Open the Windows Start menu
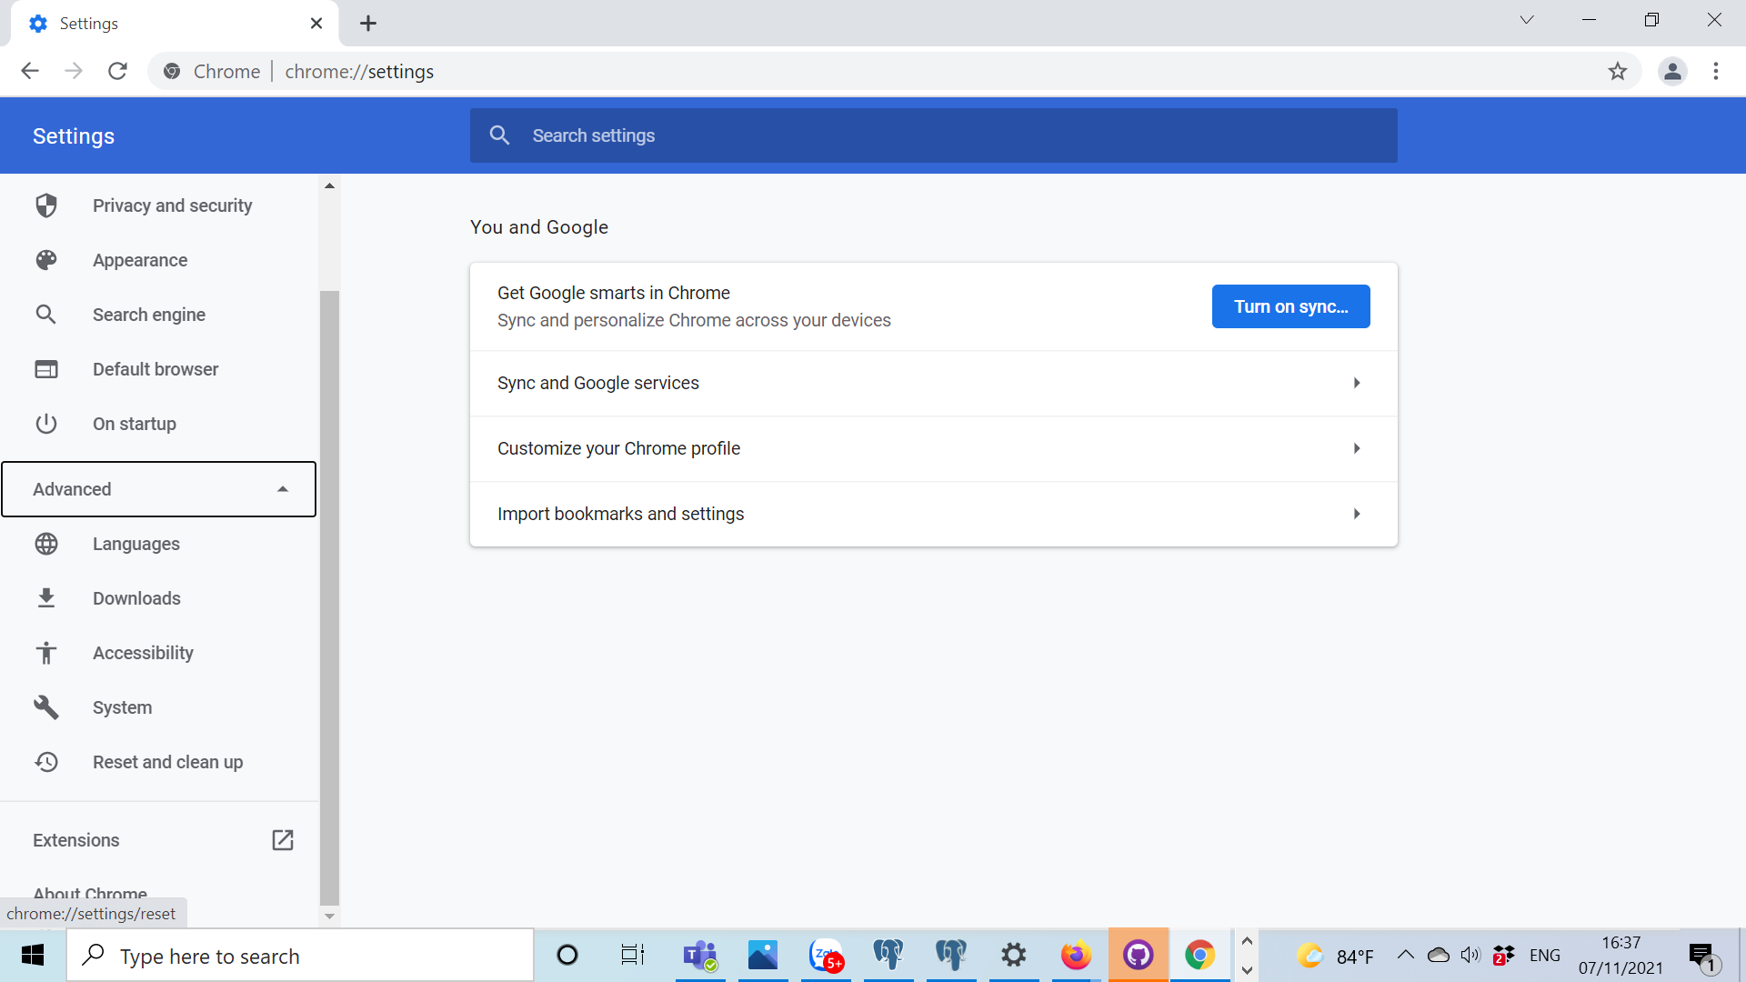Image resolution: width=1746 pixels, height=982 pixels. (33, 956)
